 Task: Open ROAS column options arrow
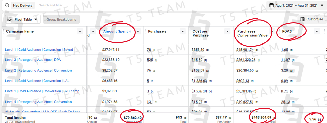tap(317, 31)
